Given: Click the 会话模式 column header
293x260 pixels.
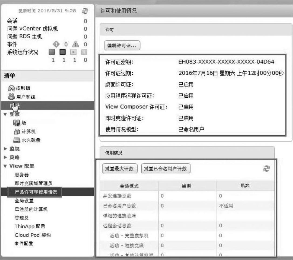Looking at the screenshot, I should (129, 186).
